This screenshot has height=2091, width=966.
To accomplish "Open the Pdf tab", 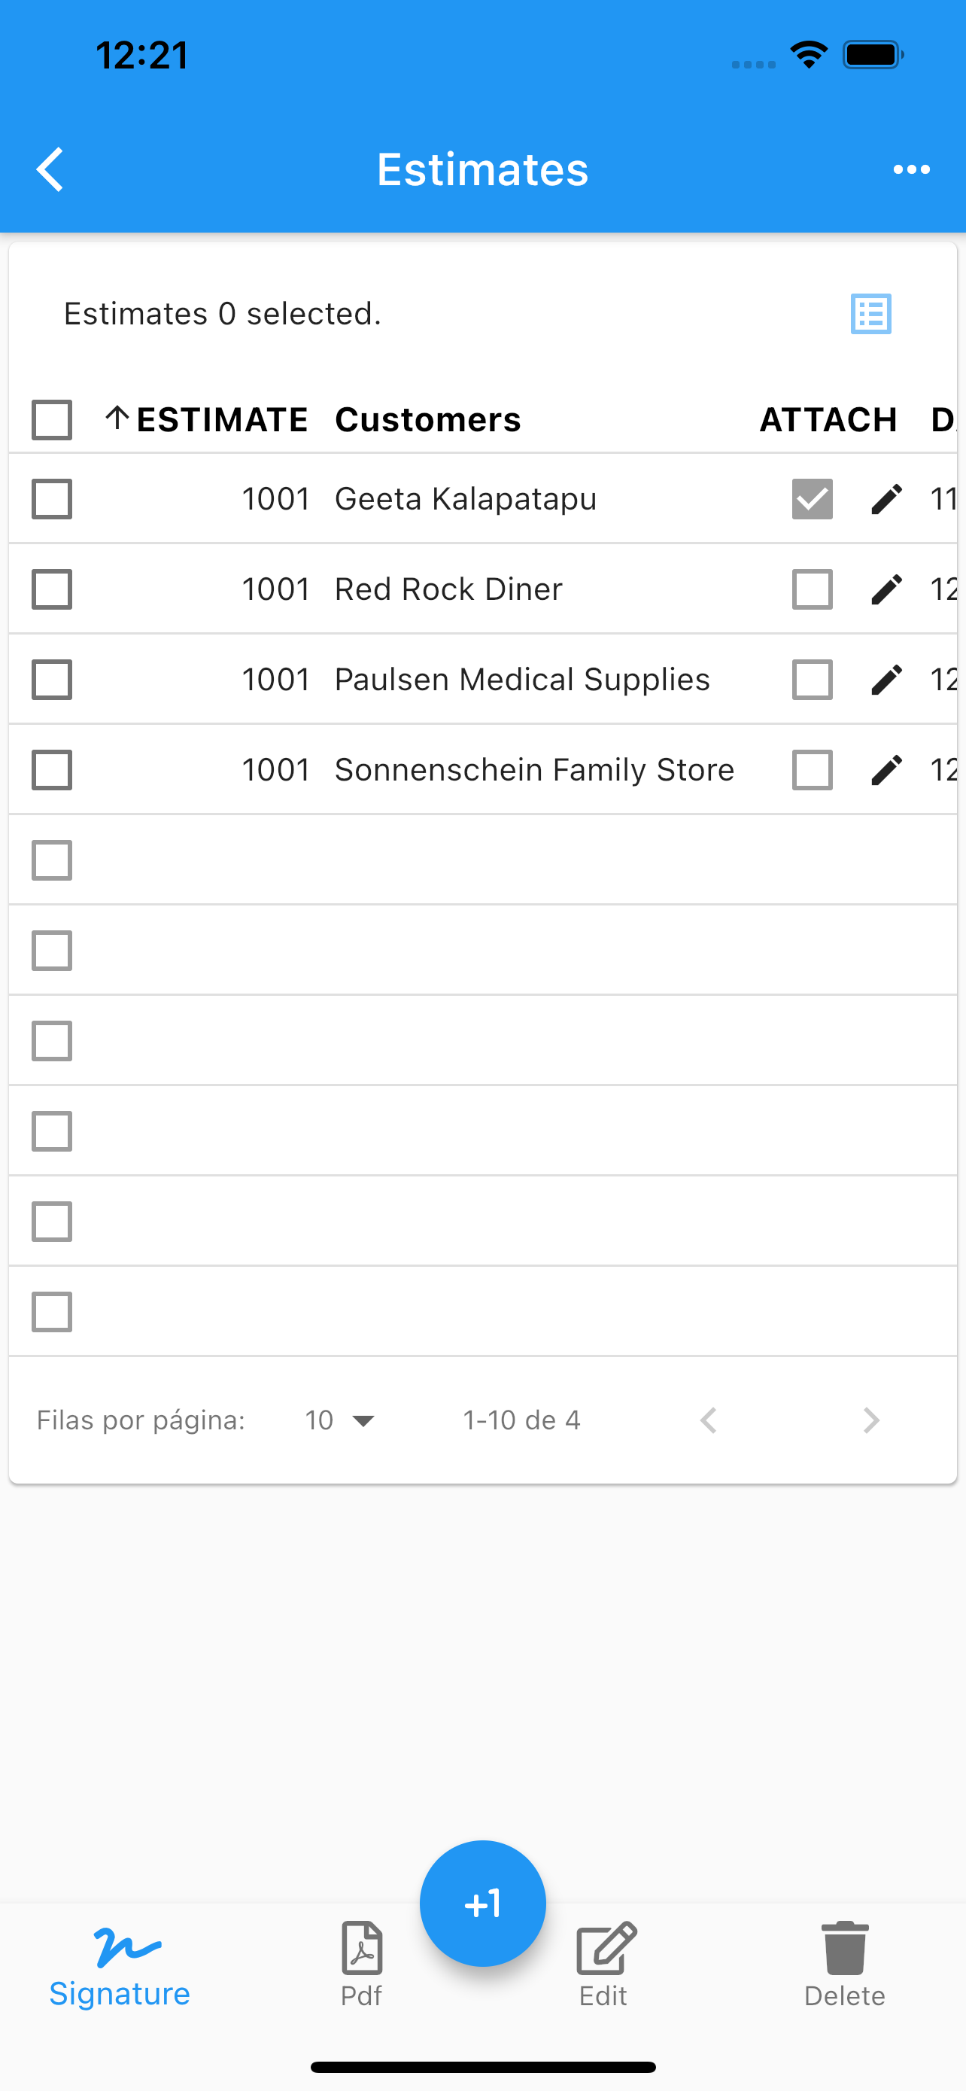I will pyautogui.click(x=362, y=1965).
